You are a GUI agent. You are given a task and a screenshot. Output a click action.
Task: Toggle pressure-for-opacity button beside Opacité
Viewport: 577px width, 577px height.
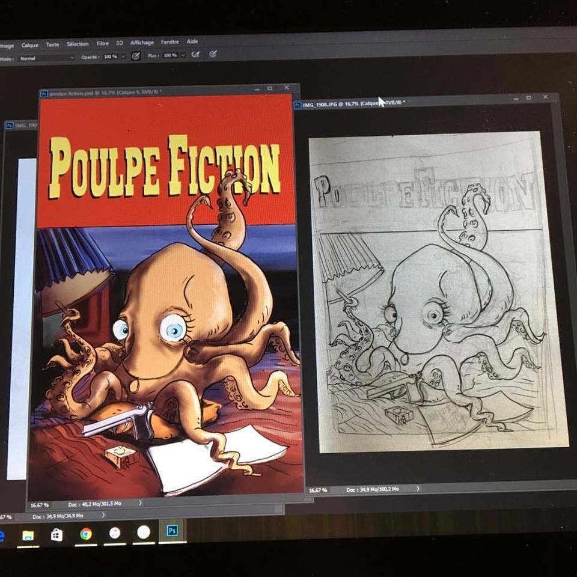click(136, 55)
